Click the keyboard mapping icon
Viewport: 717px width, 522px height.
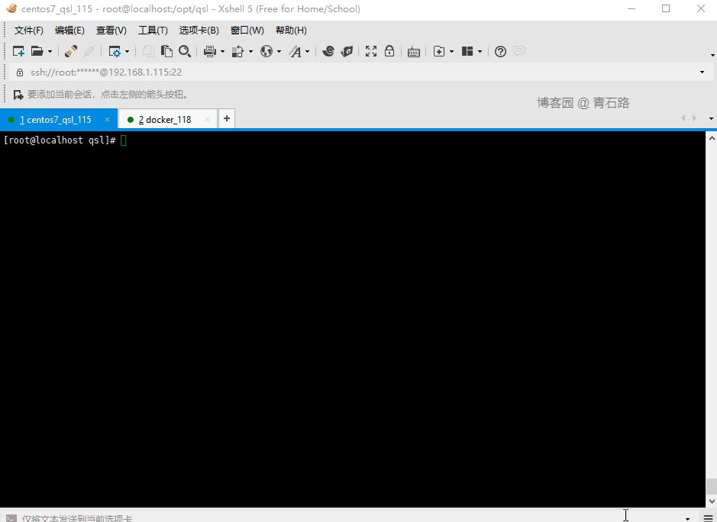[414, 52]
